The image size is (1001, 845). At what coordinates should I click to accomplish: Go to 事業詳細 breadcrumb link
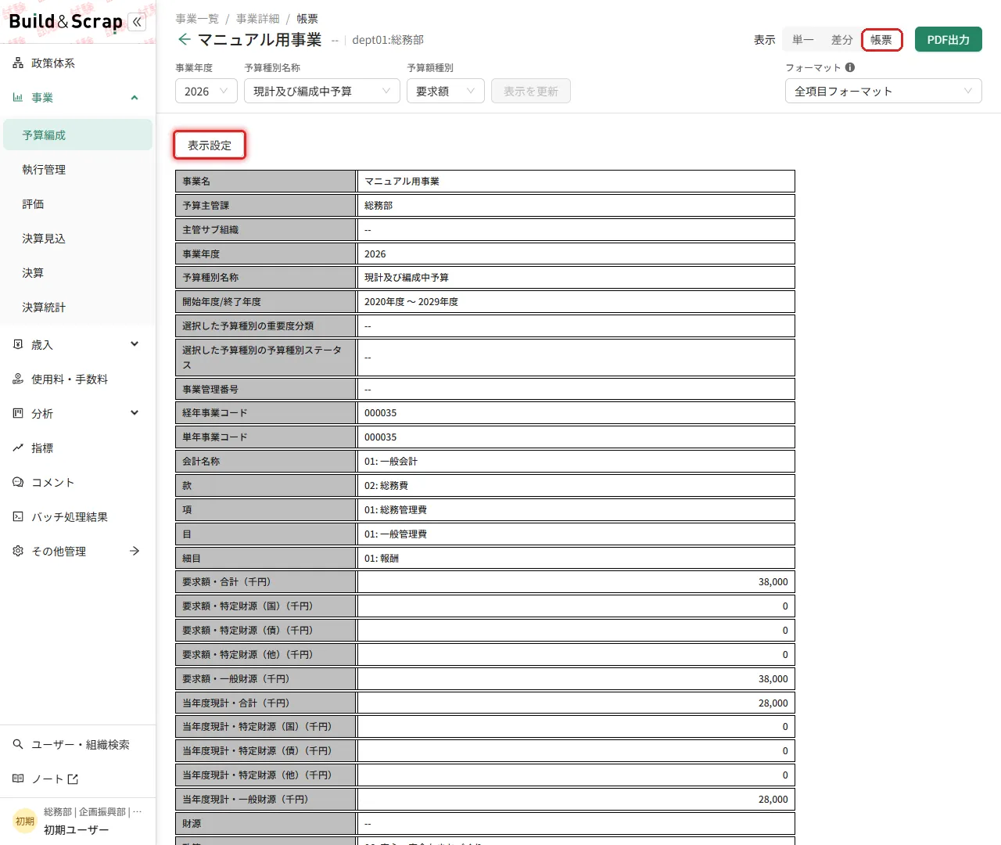point(258,19)
